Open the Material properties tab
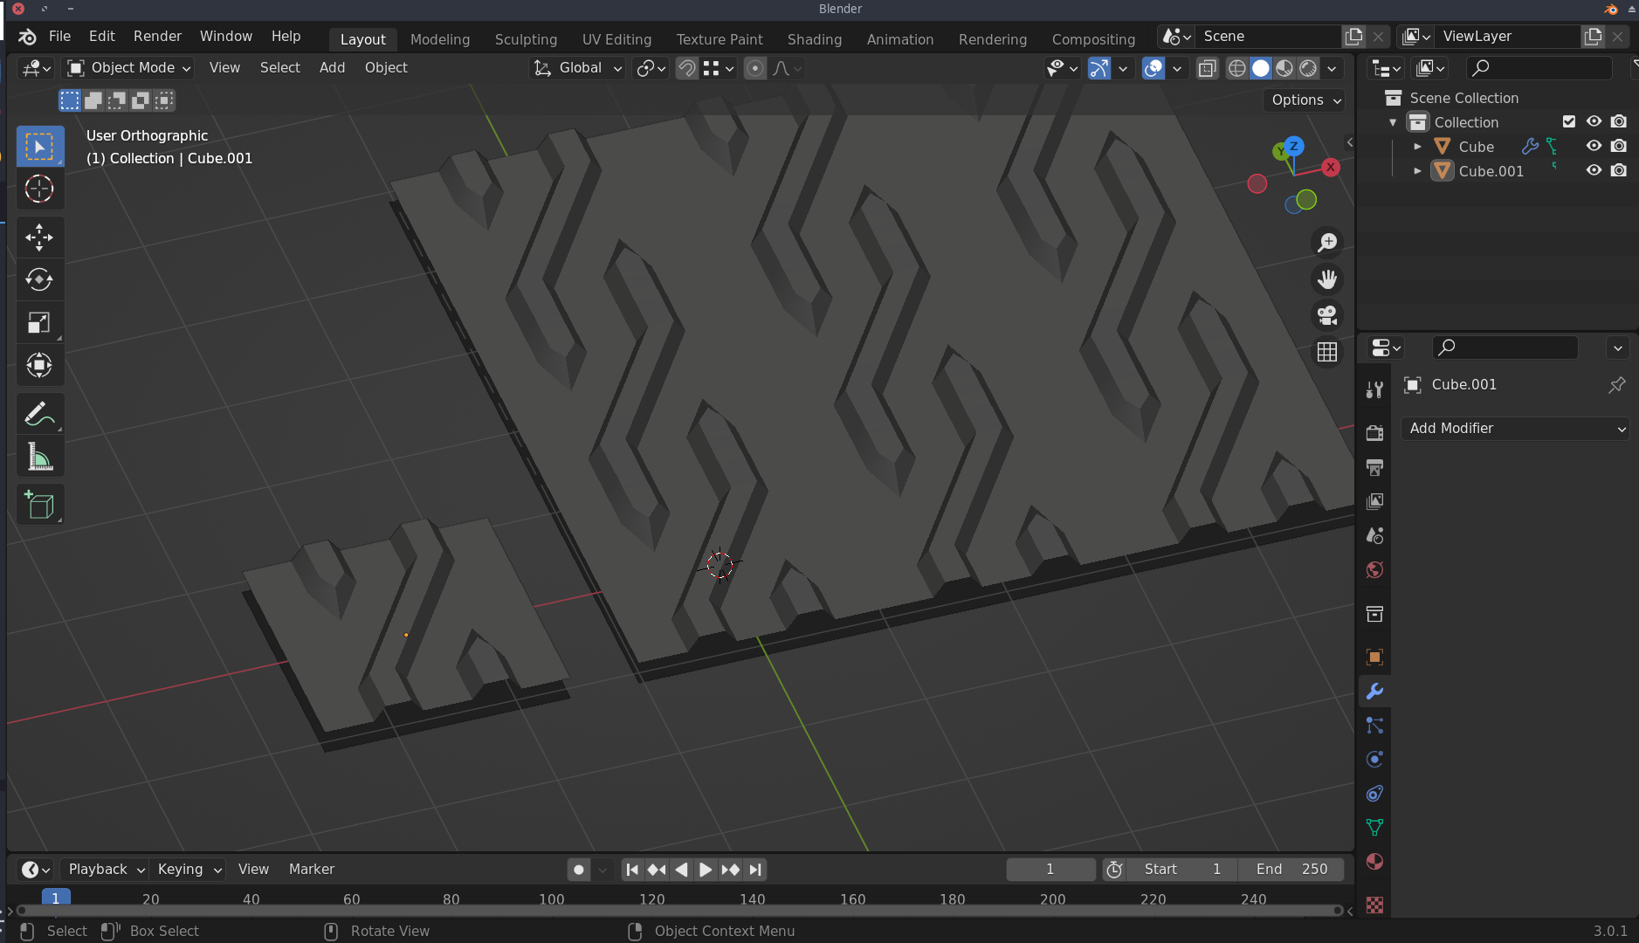Image resolution: width=1639 pixels, height=943 pixels. click(x=1374, y=862)
